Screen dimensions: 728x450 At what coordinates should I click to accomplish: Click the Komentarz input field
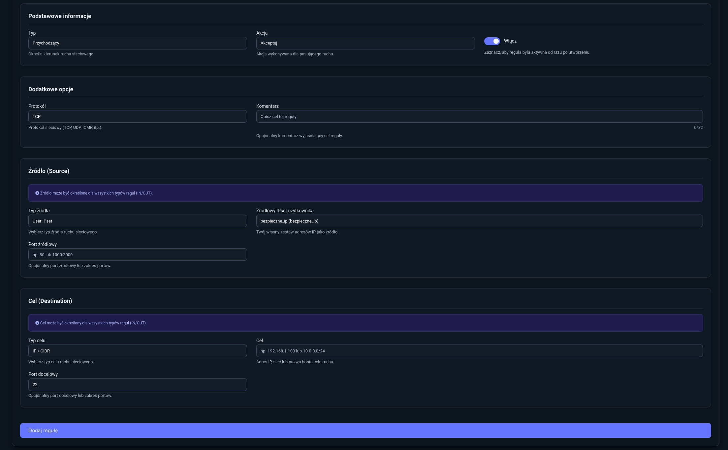coord(479,117)
